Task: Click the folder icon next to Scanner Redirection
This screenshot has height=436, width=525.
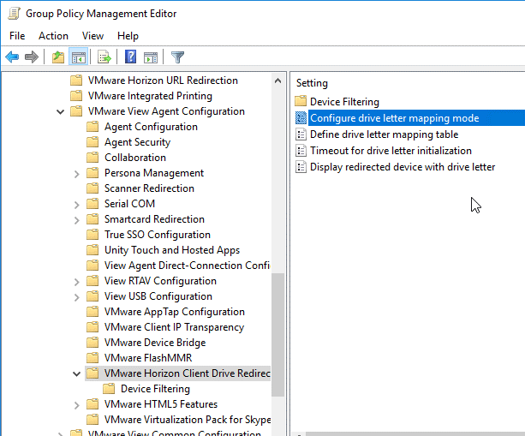Action: pos(92,188)
